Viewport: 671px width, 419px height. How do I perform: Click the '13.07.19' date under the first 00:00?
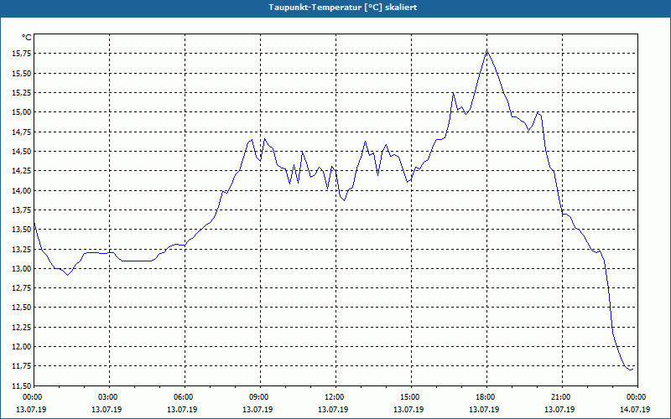click(31, 410)
